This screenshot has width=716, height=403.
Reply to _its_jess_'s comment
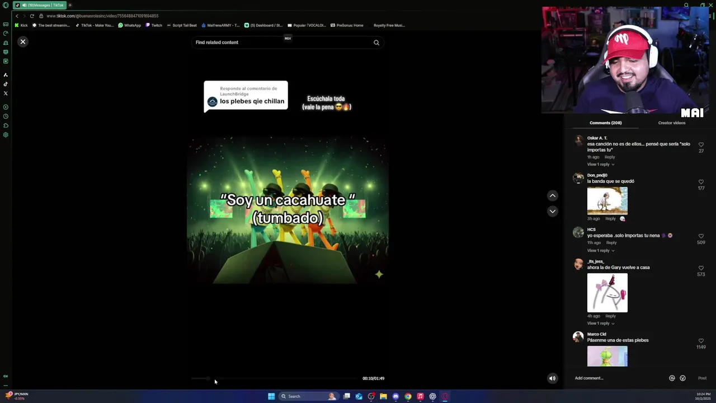610,316
